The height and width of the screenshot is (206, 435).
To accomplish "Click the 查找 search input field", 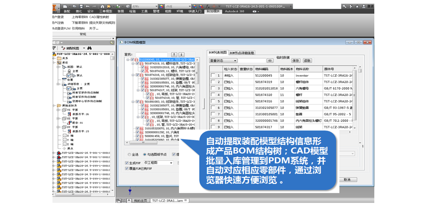I will pos(151,55).
